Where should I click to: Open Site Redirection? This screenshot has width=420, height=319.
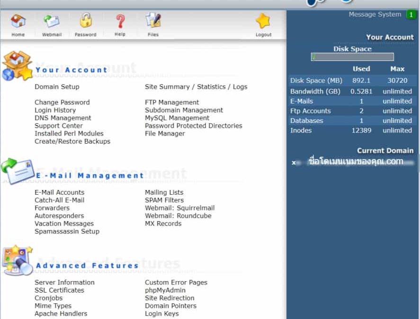point(170,298)
